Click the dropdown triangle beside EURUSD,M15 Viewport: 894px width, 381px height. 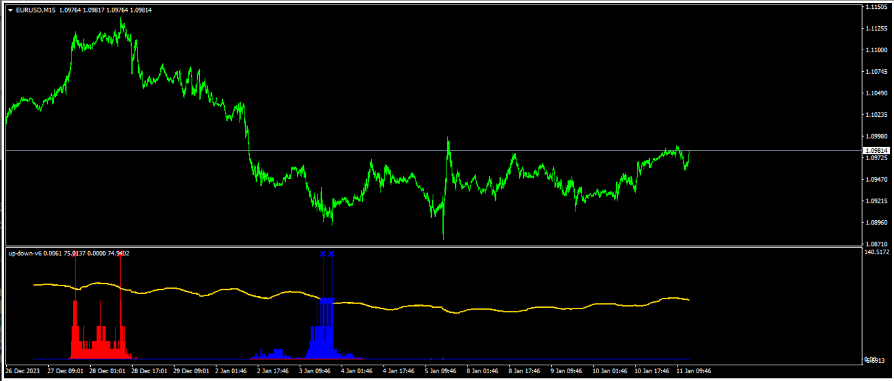(x=10, y=10)
